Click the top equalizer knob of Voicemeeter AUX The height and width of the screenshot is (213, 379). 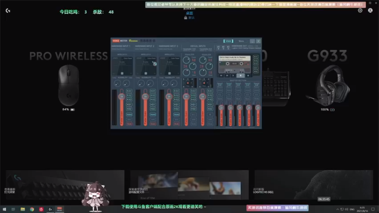click(203, 60)
